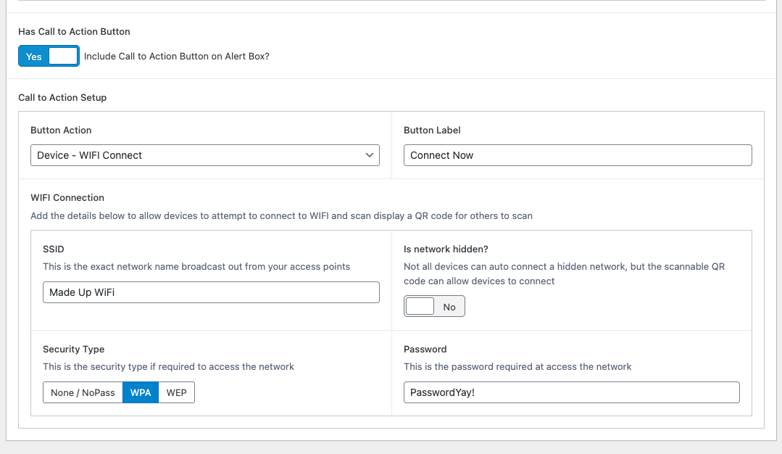Click the Password field with 'PasswordYay!'

coord(572,392)
